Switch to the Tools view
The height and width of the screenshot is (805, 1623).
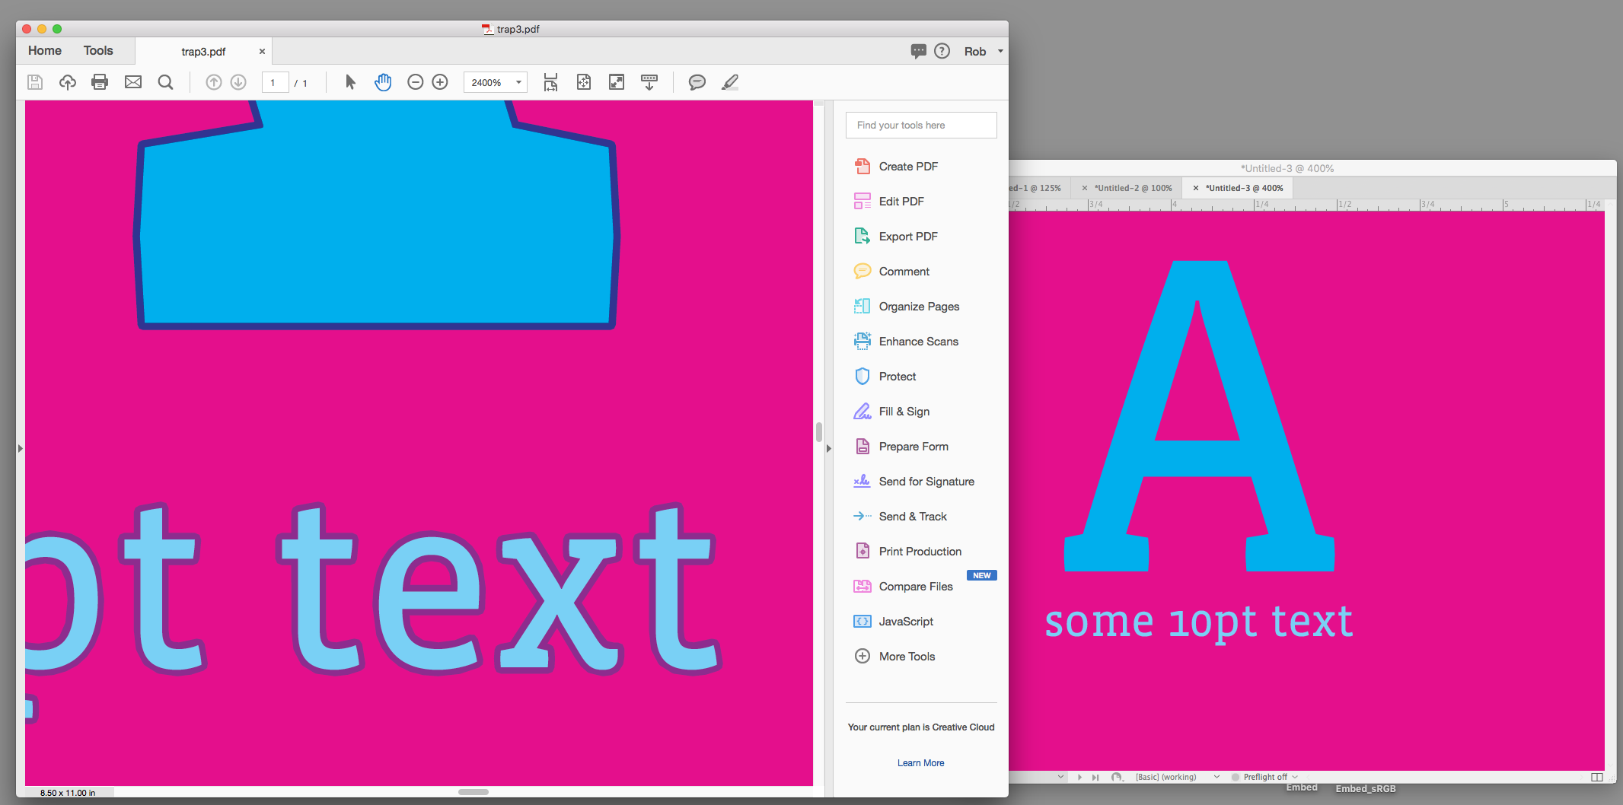(98, 51)
